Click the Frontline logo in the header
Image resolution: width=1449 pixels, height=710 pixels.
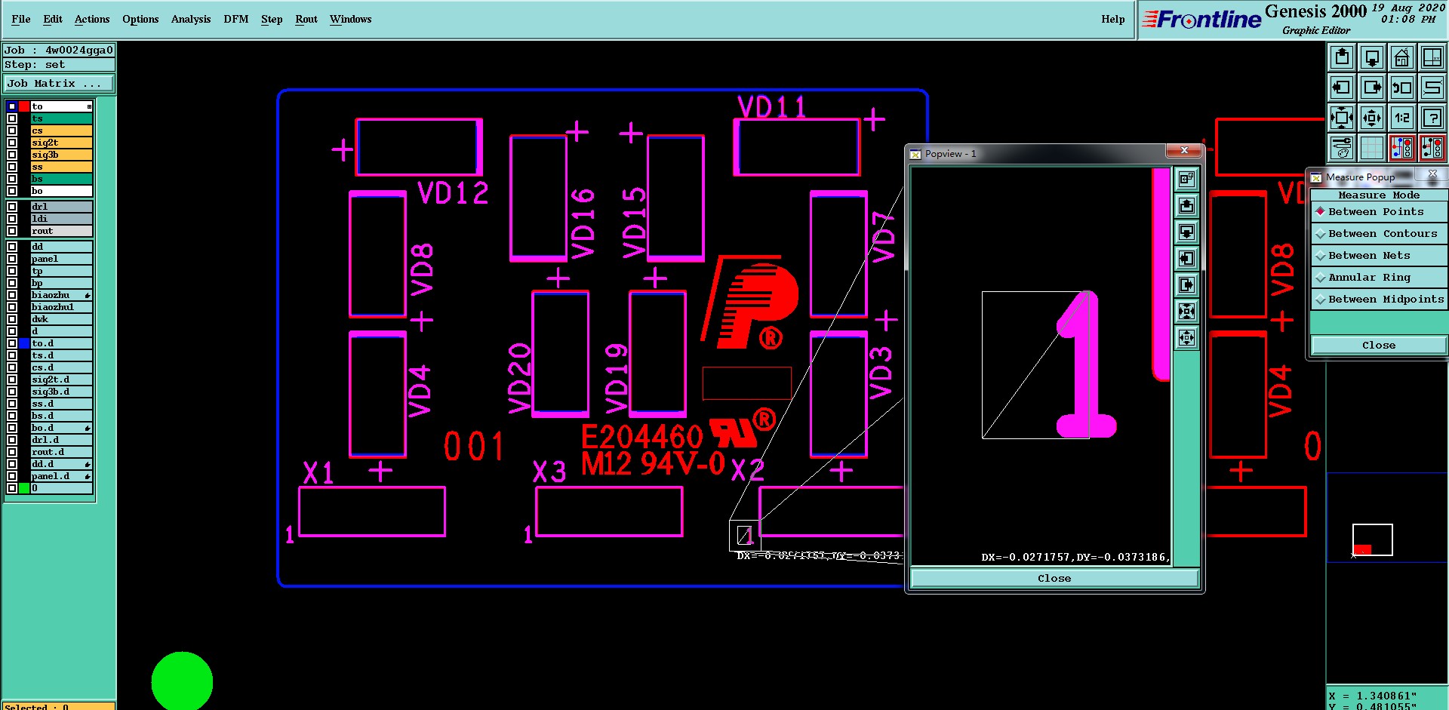point(1201,19)
